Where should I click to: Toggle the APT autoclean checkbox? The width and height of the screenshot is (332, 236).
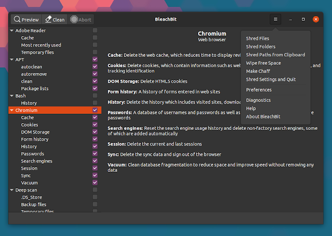point(95,67)
